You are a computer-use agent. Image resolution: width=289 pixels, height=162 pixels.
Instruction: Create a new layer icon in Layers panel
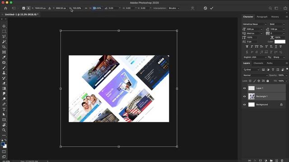click(276, 161)
